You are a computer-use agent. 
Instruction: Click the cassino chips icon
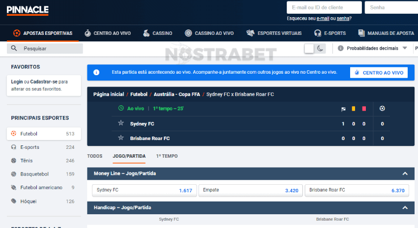coord(146,33)
